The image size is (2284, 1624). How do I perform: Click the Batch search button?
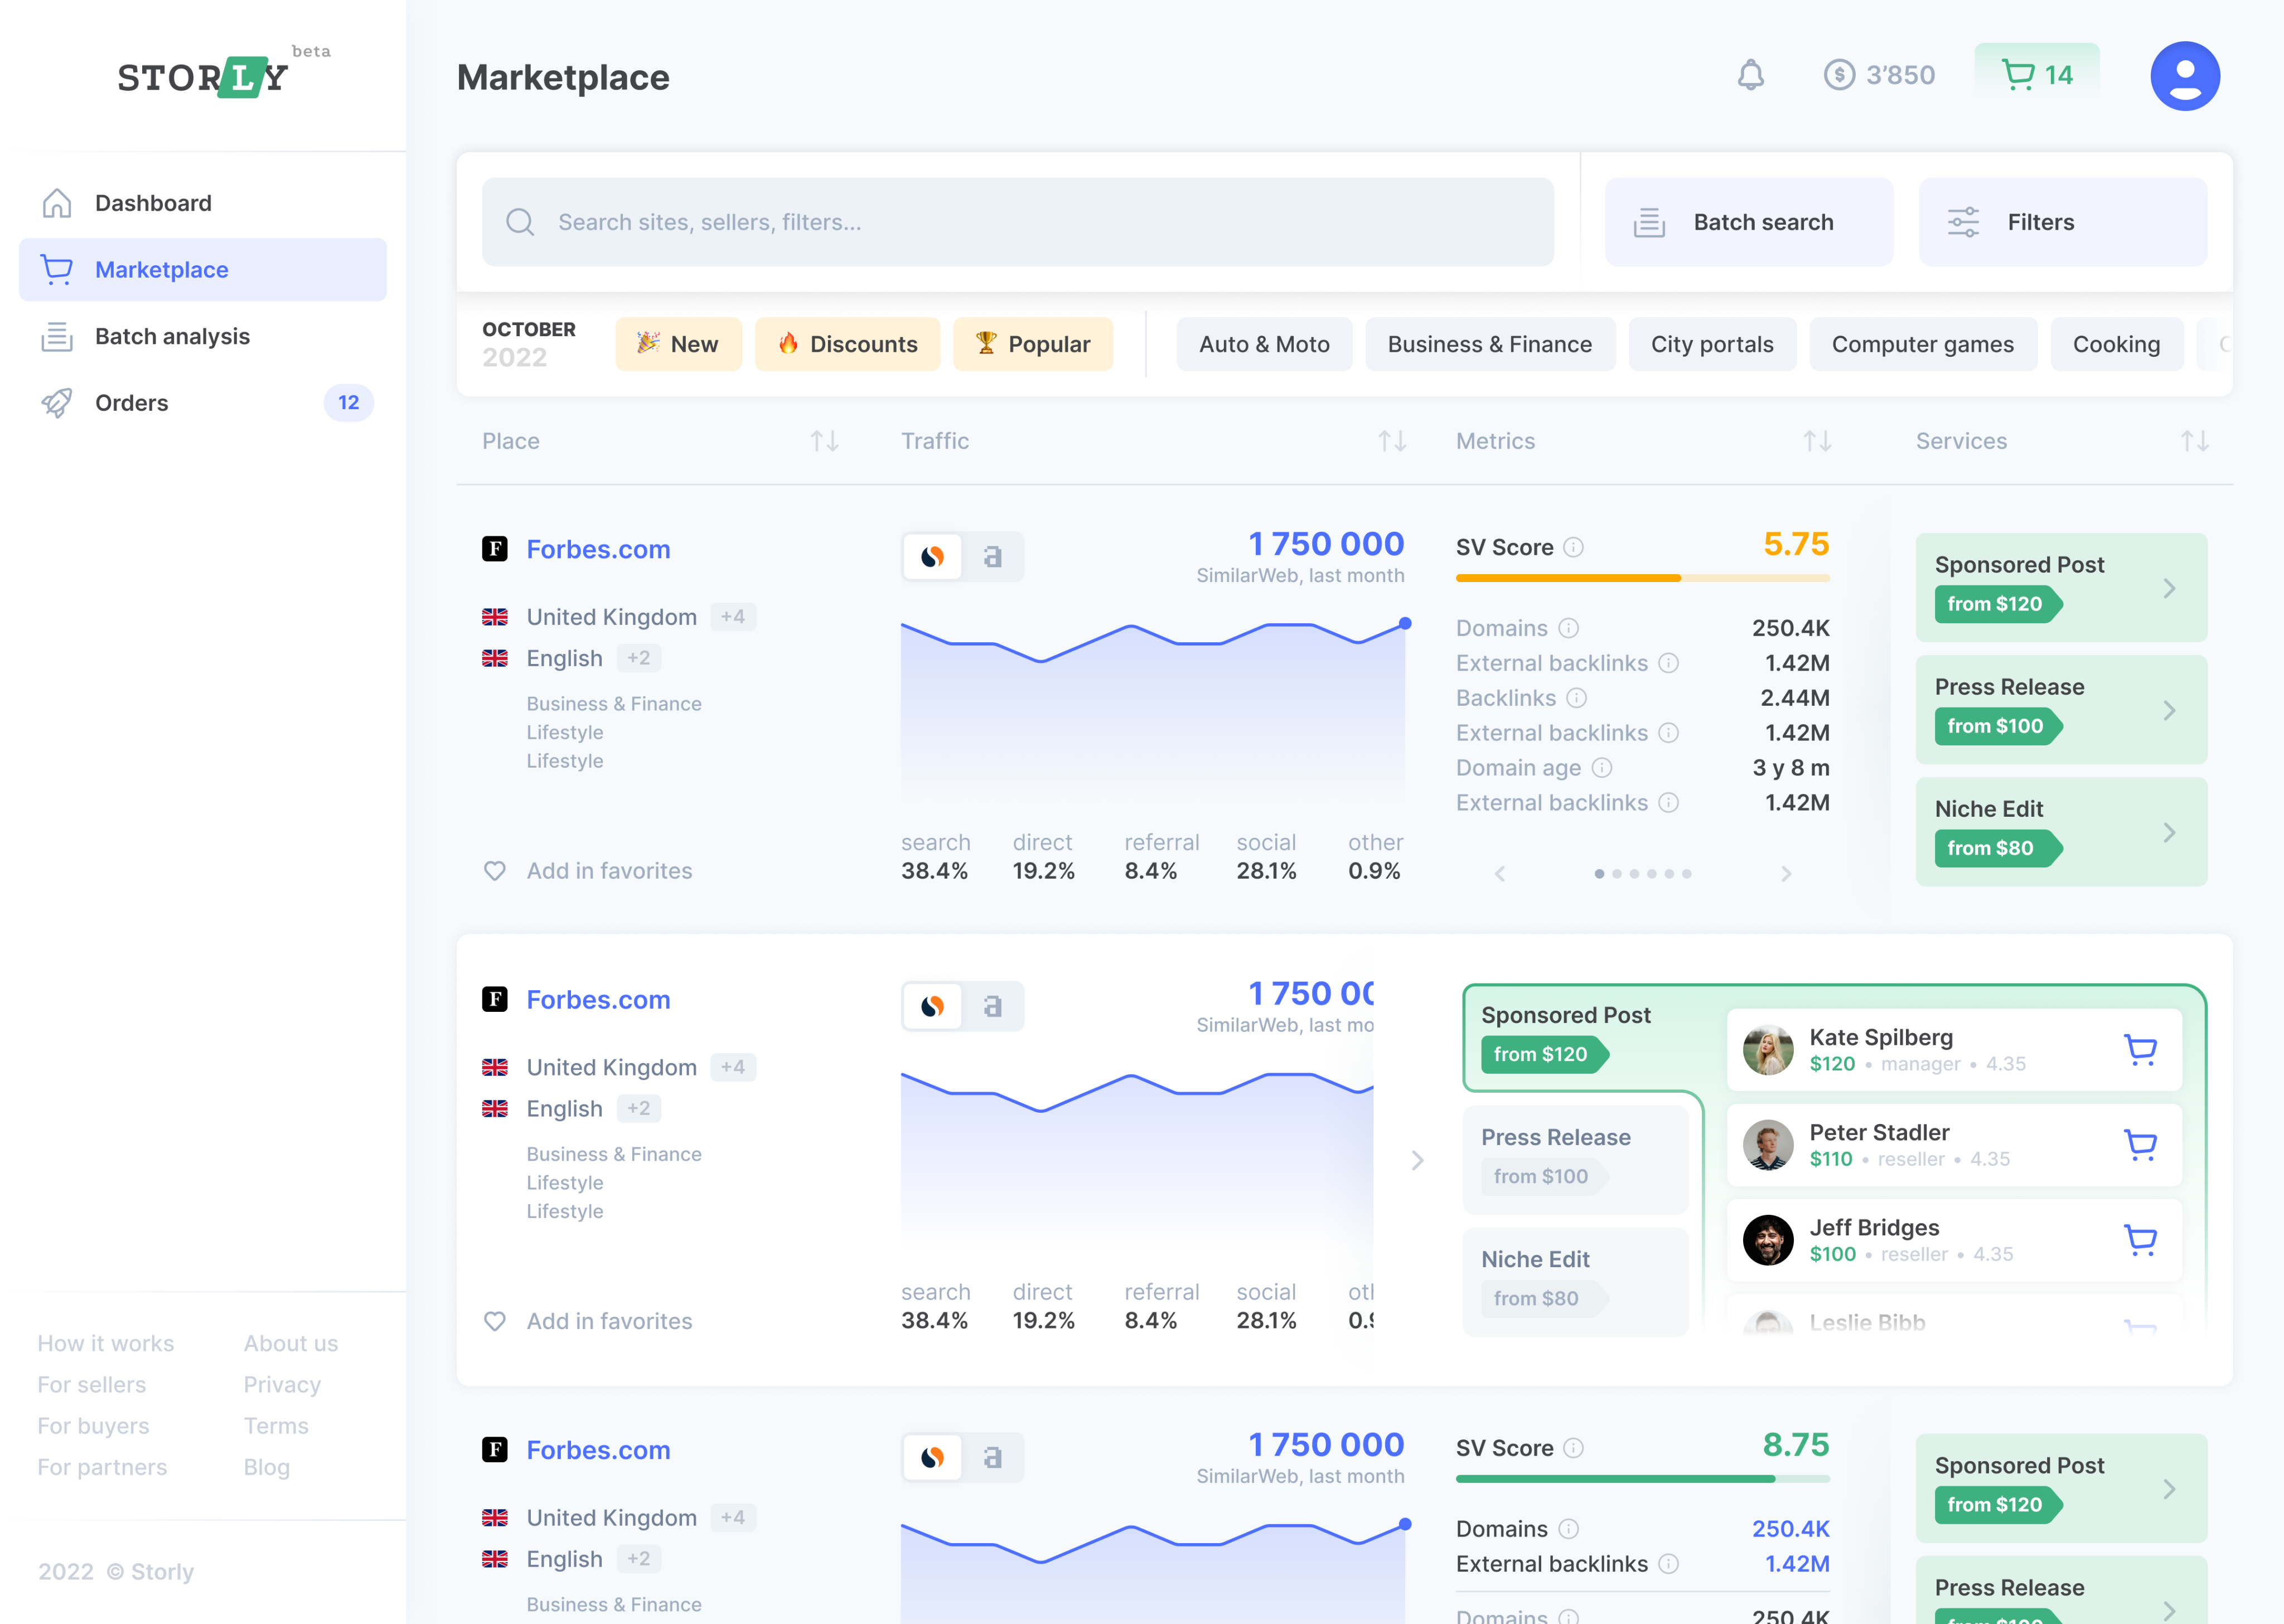pos(1748,222)
